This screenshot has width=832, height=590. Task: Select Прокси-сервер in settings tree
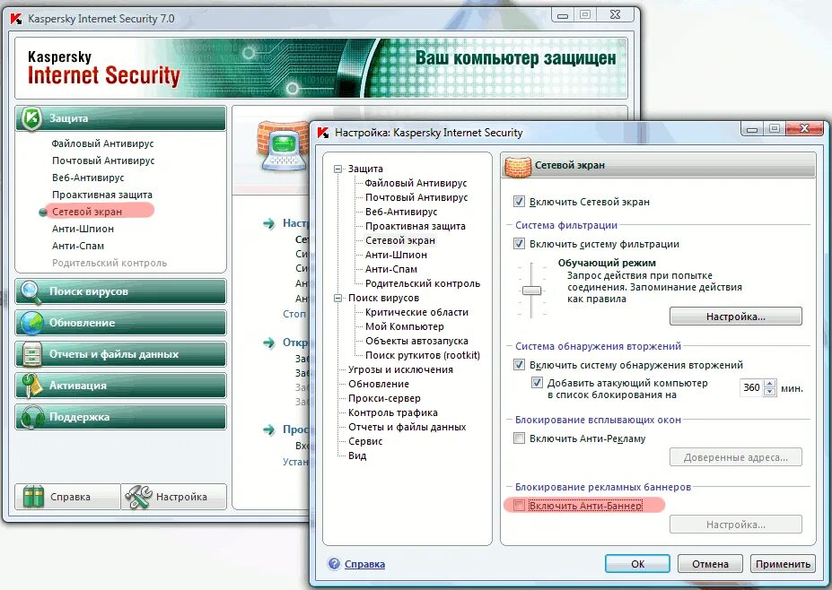coord(384,398)
